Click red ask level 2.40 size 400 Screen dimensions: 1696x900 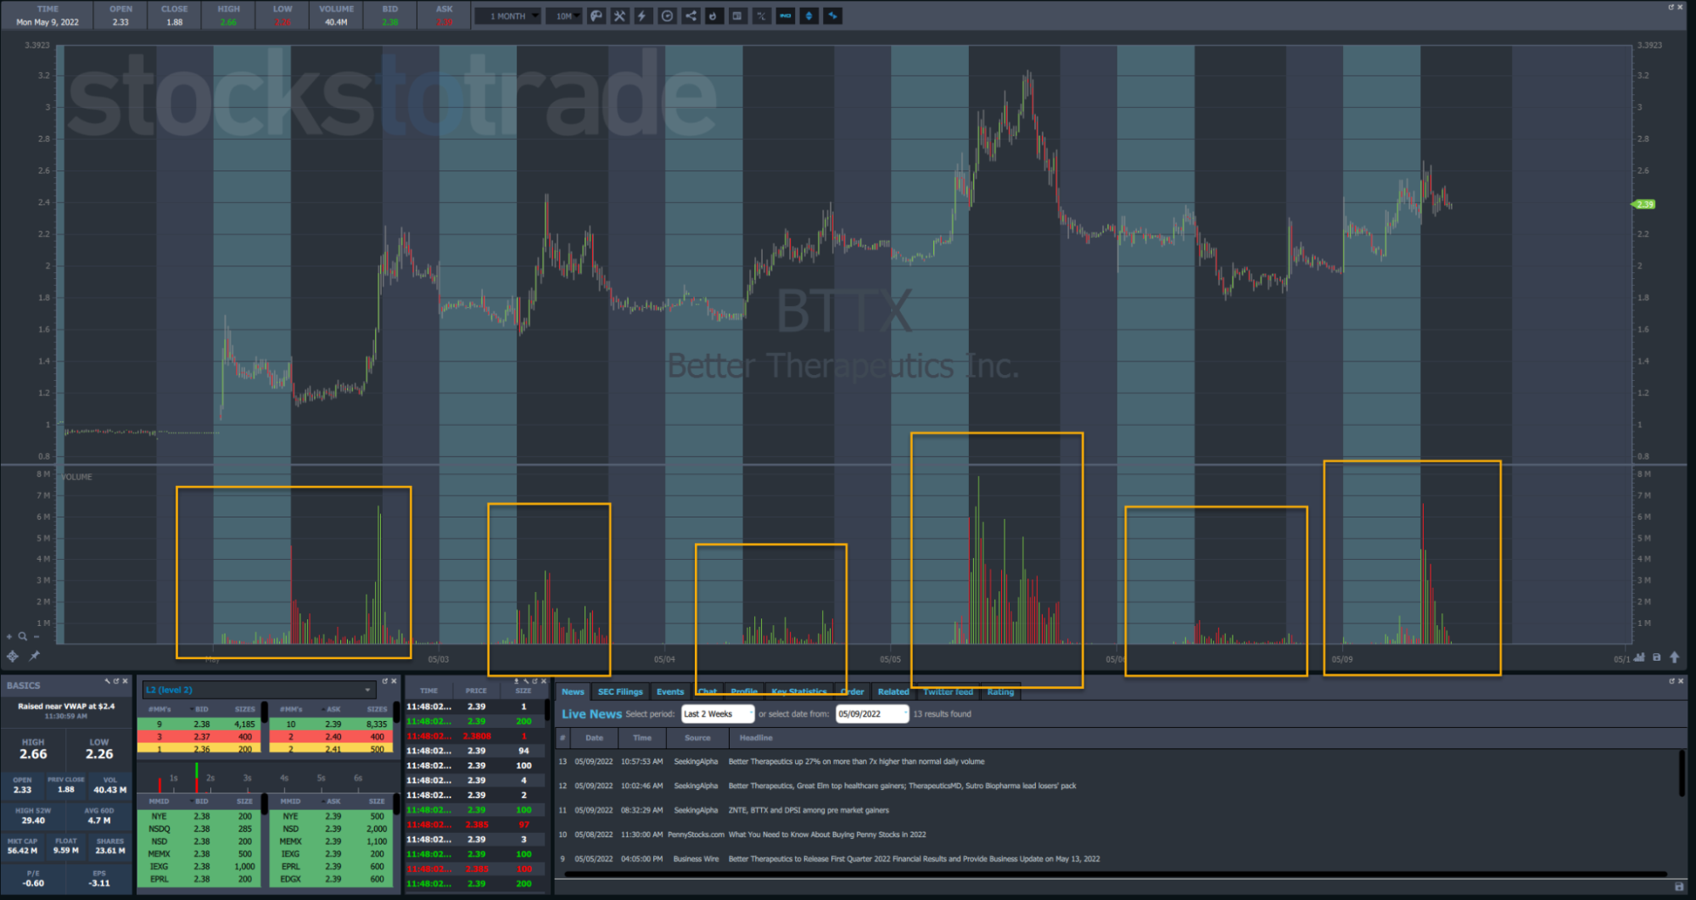click(330, 736)
